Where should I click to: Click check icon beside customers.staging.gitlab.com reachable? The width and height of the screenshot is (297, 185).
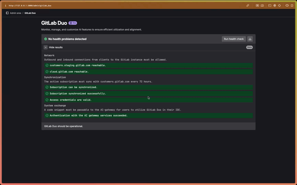point(47,65)
